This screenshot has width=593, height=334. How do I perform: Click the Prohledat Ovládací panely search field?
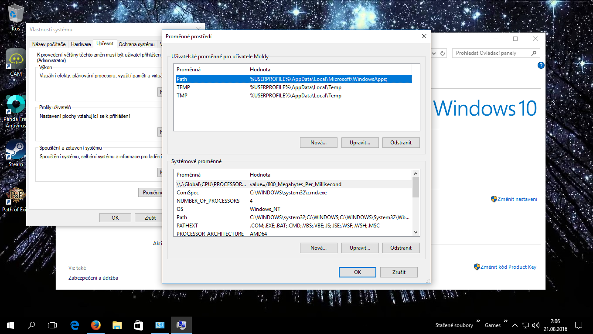491,53
